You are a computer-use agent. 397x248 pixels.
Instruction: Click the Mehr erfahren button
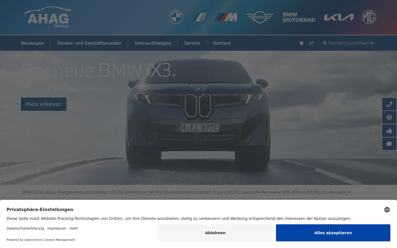click(44, 104)
